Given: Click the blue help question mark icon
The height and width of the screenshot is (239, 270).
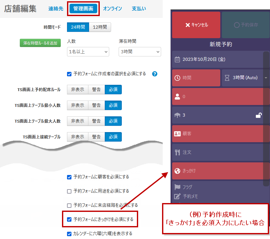Looking at the screenshot, I should click(155, 74).
